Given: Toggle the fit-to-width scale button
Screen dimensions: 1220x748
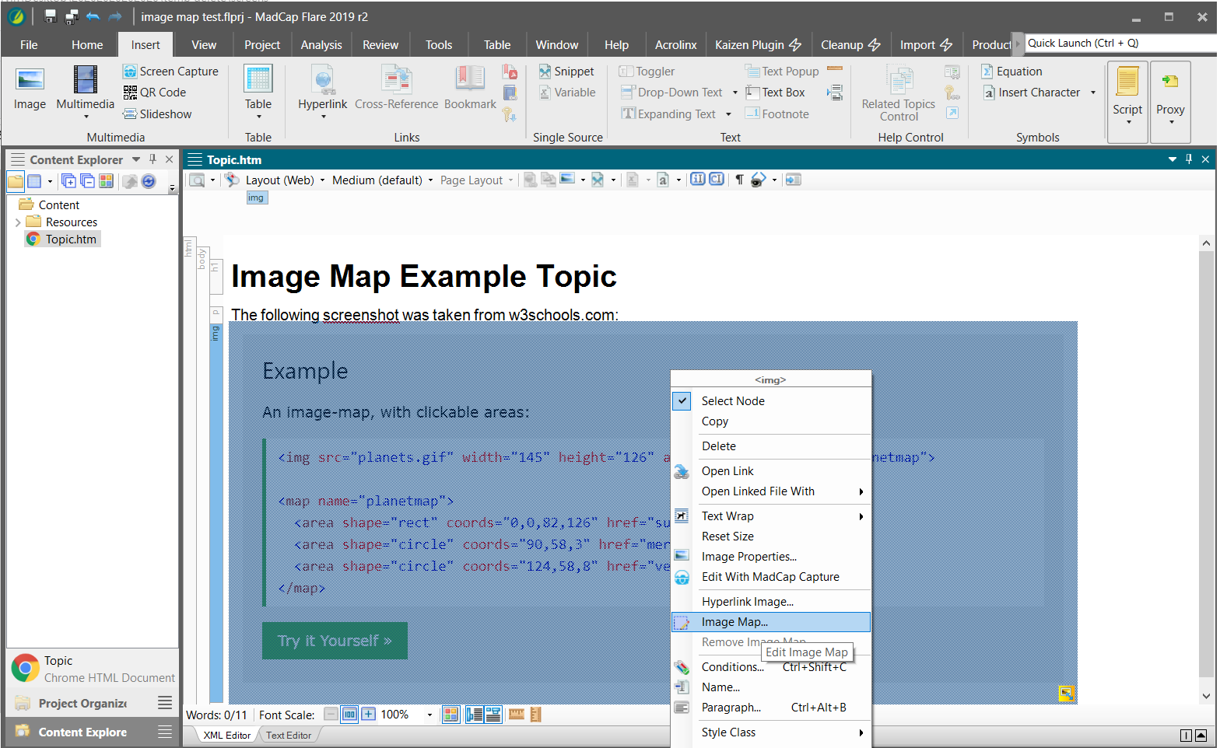Looking at the screenshot, I should pyautogui.click(x=349, y=714).
